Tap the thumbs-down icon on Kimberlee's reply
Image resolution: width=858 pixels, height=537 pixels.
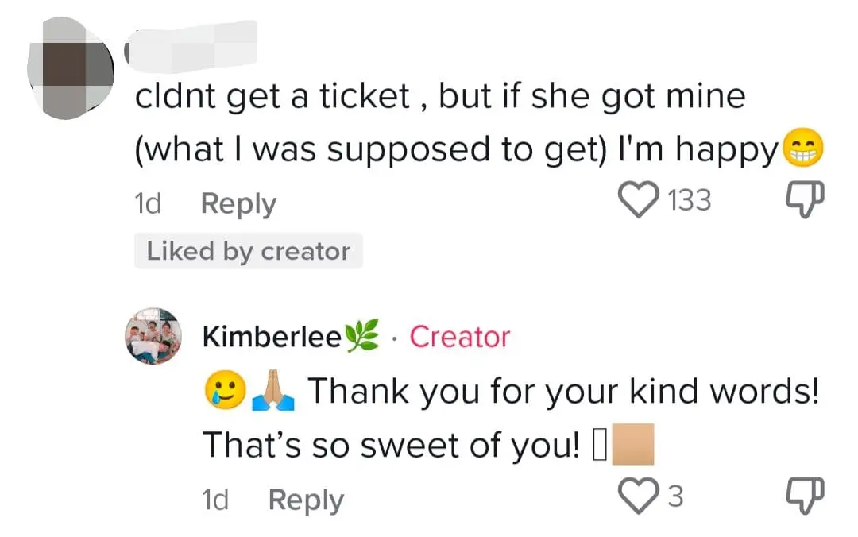click(x=804, y=493)
